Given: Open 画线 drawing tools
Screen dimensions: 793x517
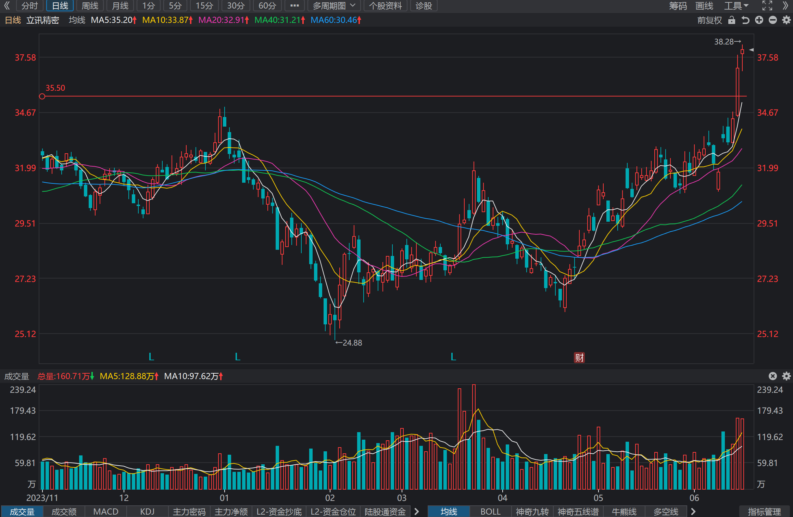Looking at the screenshot, I should [x=704, y=5].
